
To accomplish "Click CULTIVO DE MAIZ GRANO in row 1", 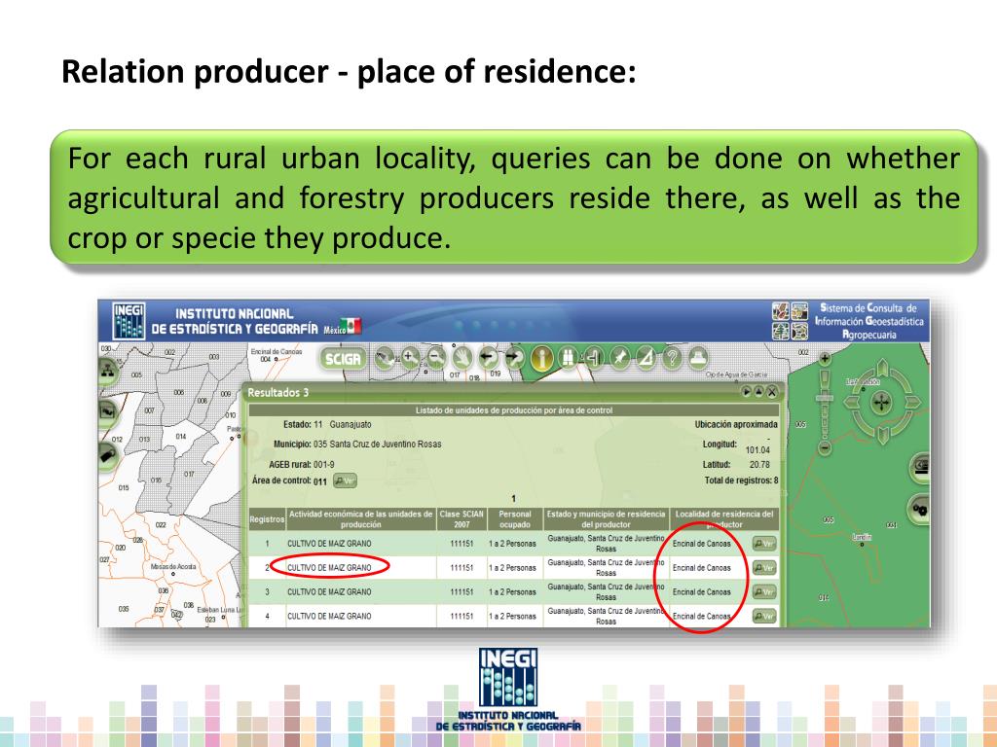I will (x=329, y=544).
